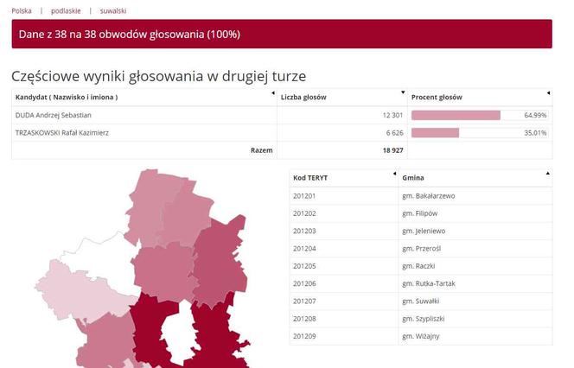Viewport: 574px width, 368px height.
Task: Select DUDA Andrzej Sebastian row
Action: [282, 115]
